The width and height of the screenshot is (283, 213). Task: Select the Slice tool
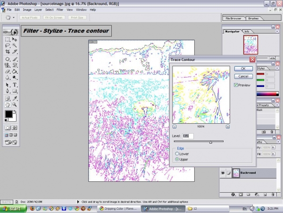pyautogui.click(x=15, y=51)
